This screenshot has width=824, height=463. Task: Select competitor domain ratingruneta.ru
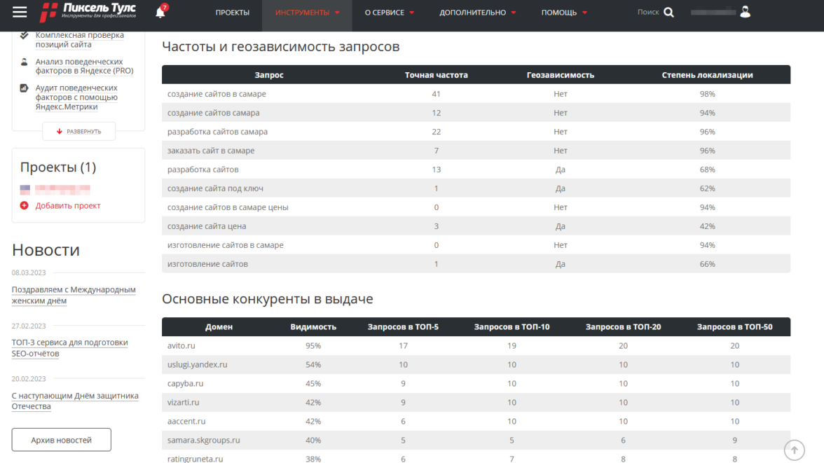[x=195, y=459]
